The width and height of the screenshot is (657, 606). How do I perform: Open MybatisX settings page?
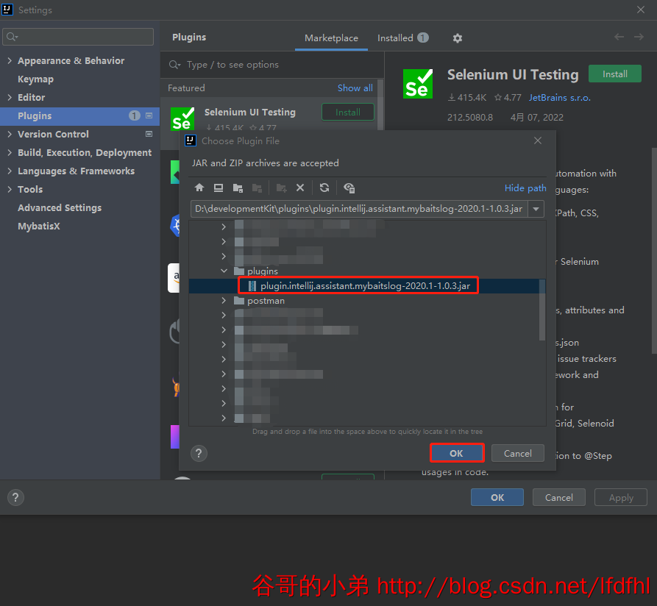(x=39, y=227)
